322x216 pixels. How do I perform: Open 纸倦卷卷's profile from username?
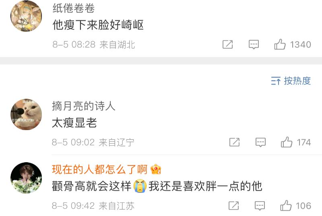pos(74,8)
